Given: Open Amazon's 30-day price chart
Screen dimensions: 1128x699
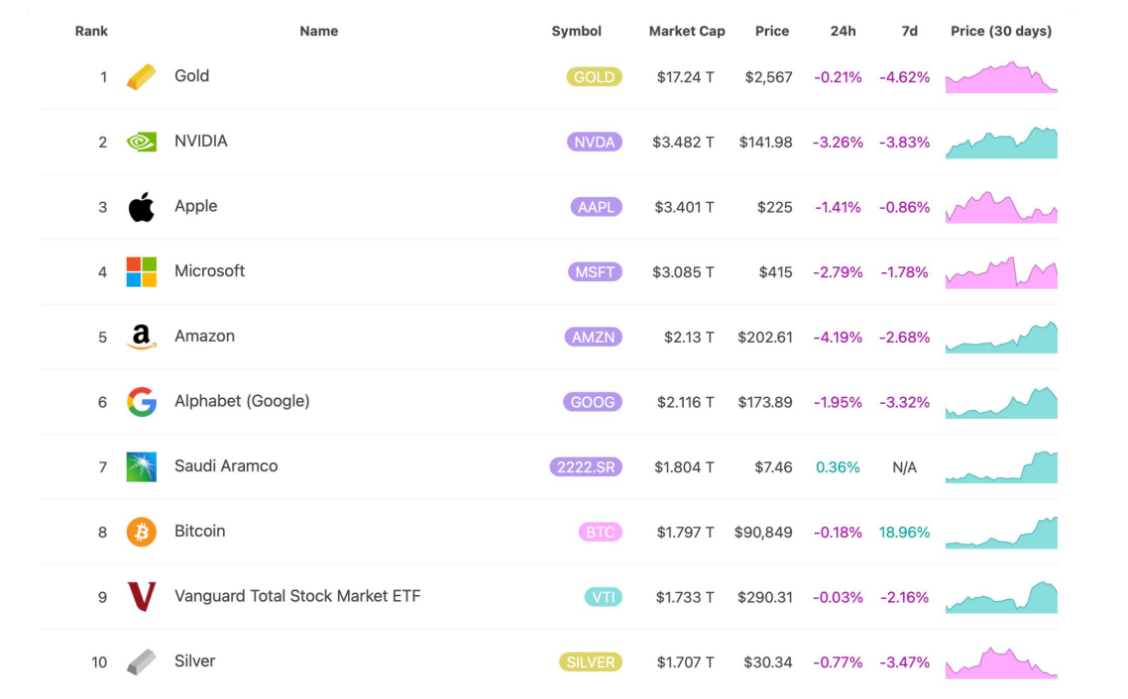Looking at the screenshot, I should (x=1001, y=337).
